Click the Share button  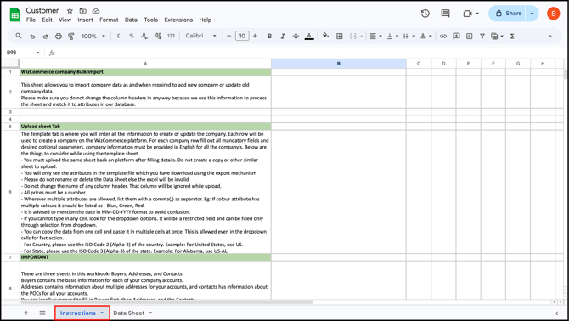click(508, 14)
